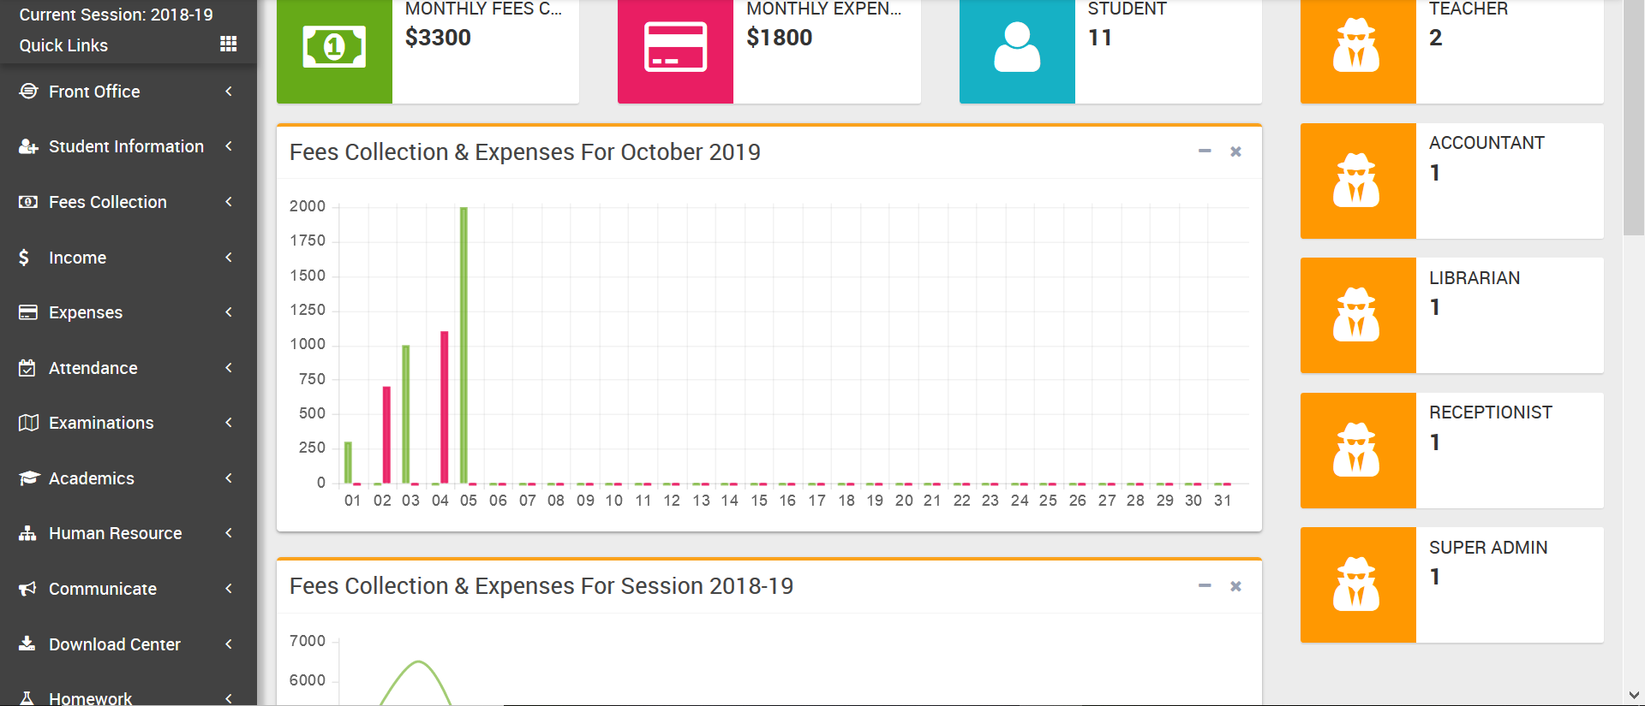Click the green Monthly Fees money icon
The height and width of the screenshot is (706, 1645).
[334, 48]
